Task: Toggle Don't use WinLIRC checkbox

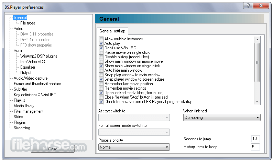Action: pyautogui.click(x=101, y=48)
